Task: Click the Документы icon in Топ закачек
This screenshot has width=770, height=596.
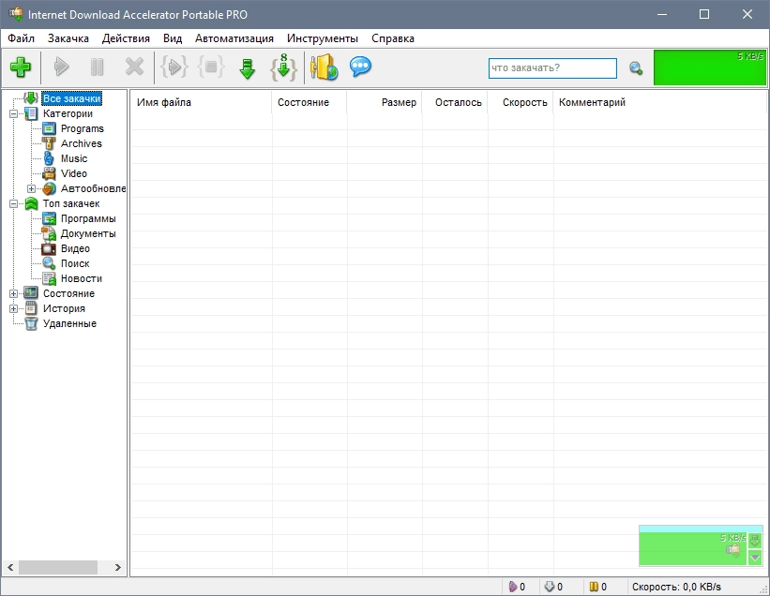Action: point(49,233)
